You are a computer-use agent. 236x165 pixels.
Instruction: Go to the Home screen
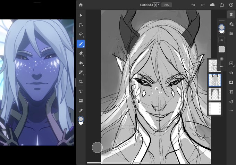81,5
